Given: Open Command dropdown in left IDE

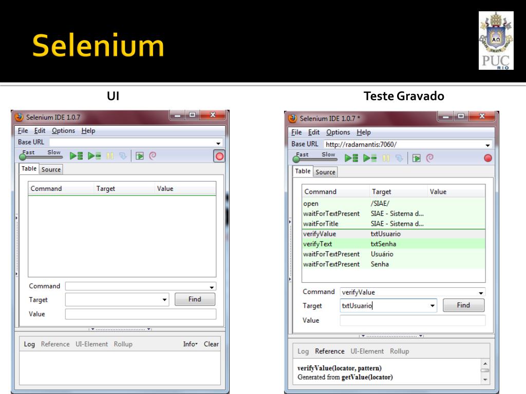Looking at the screenshot, I should point(212,287).
